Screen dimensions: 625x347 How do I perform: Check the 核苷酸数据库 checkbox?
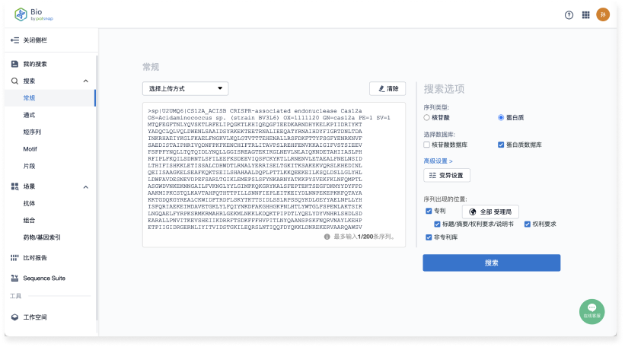[427, 145]
